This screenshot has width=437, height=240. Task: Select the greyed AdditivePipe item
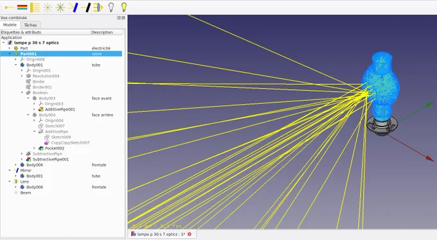click(x=57, y=132)
